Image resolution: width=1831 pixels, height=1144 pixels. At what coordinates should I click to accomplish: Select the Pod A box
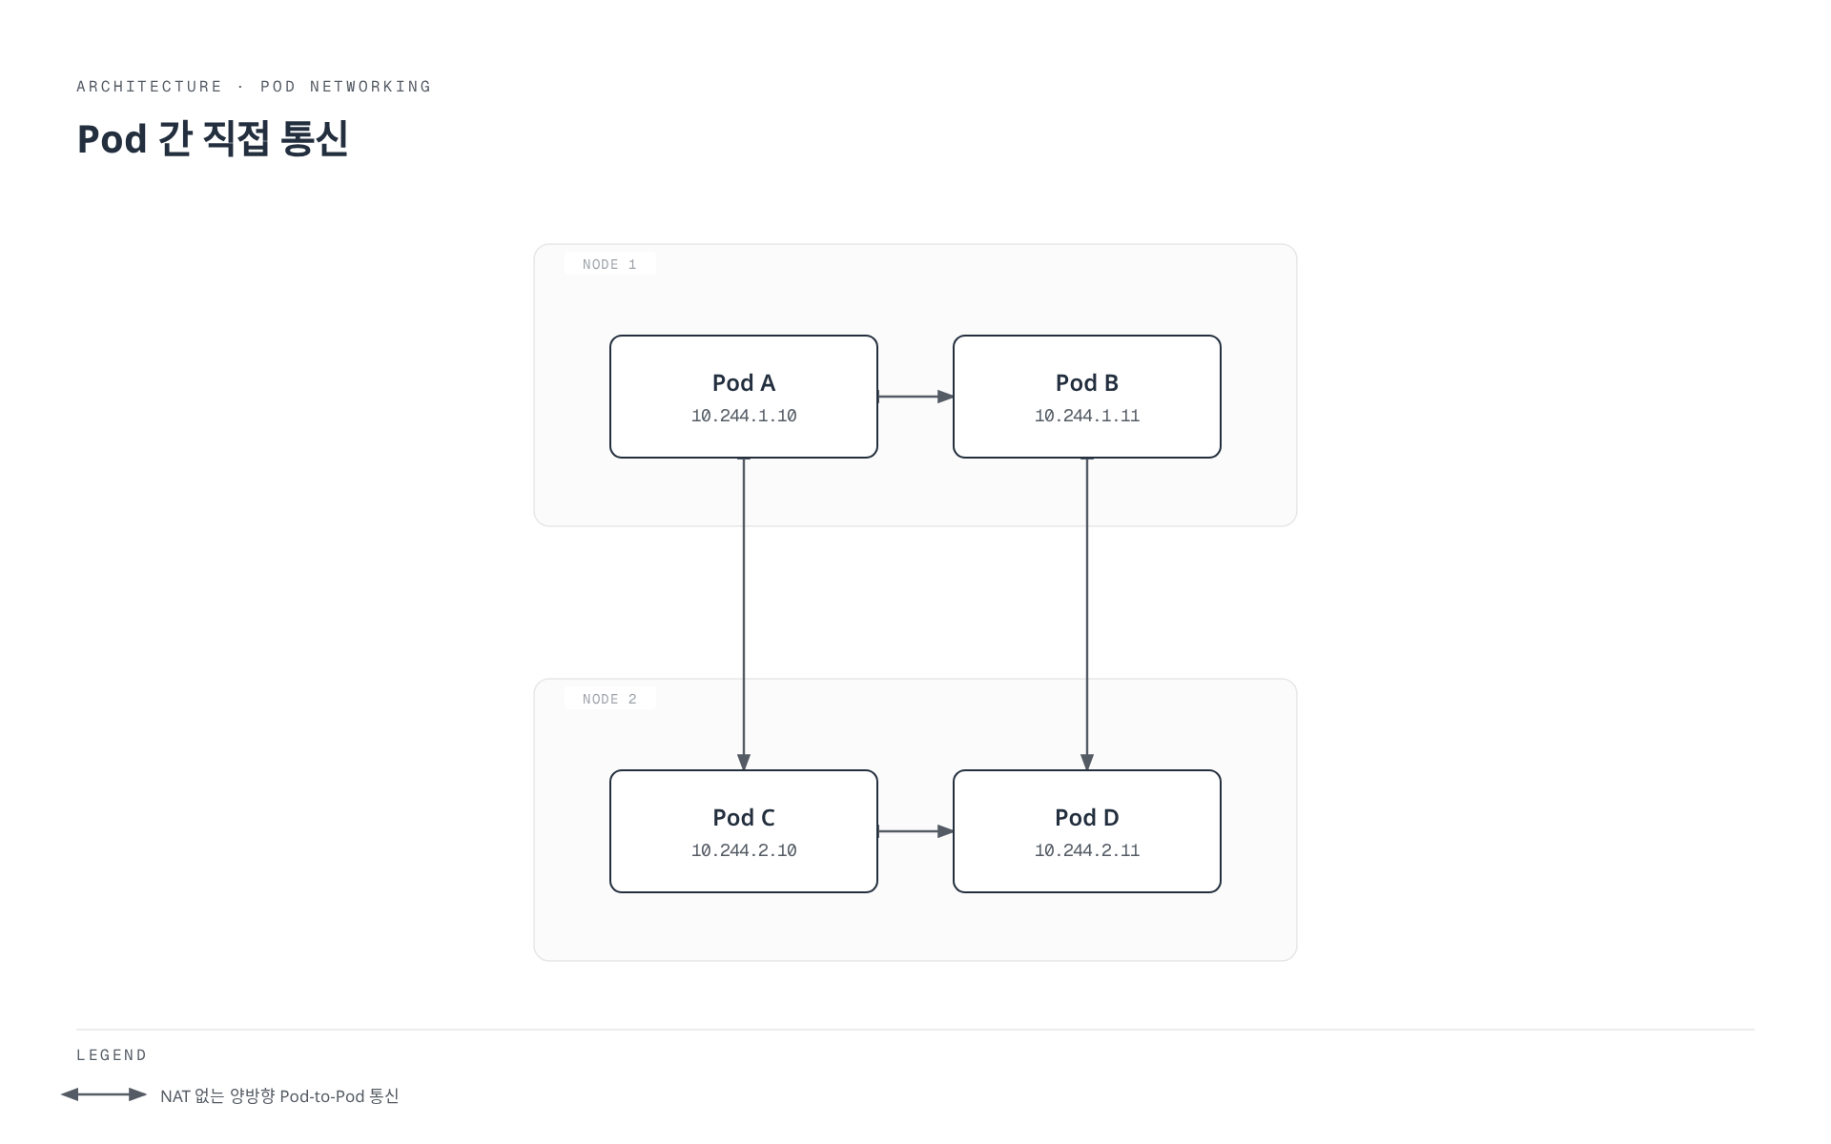click(x=744, y=397)
